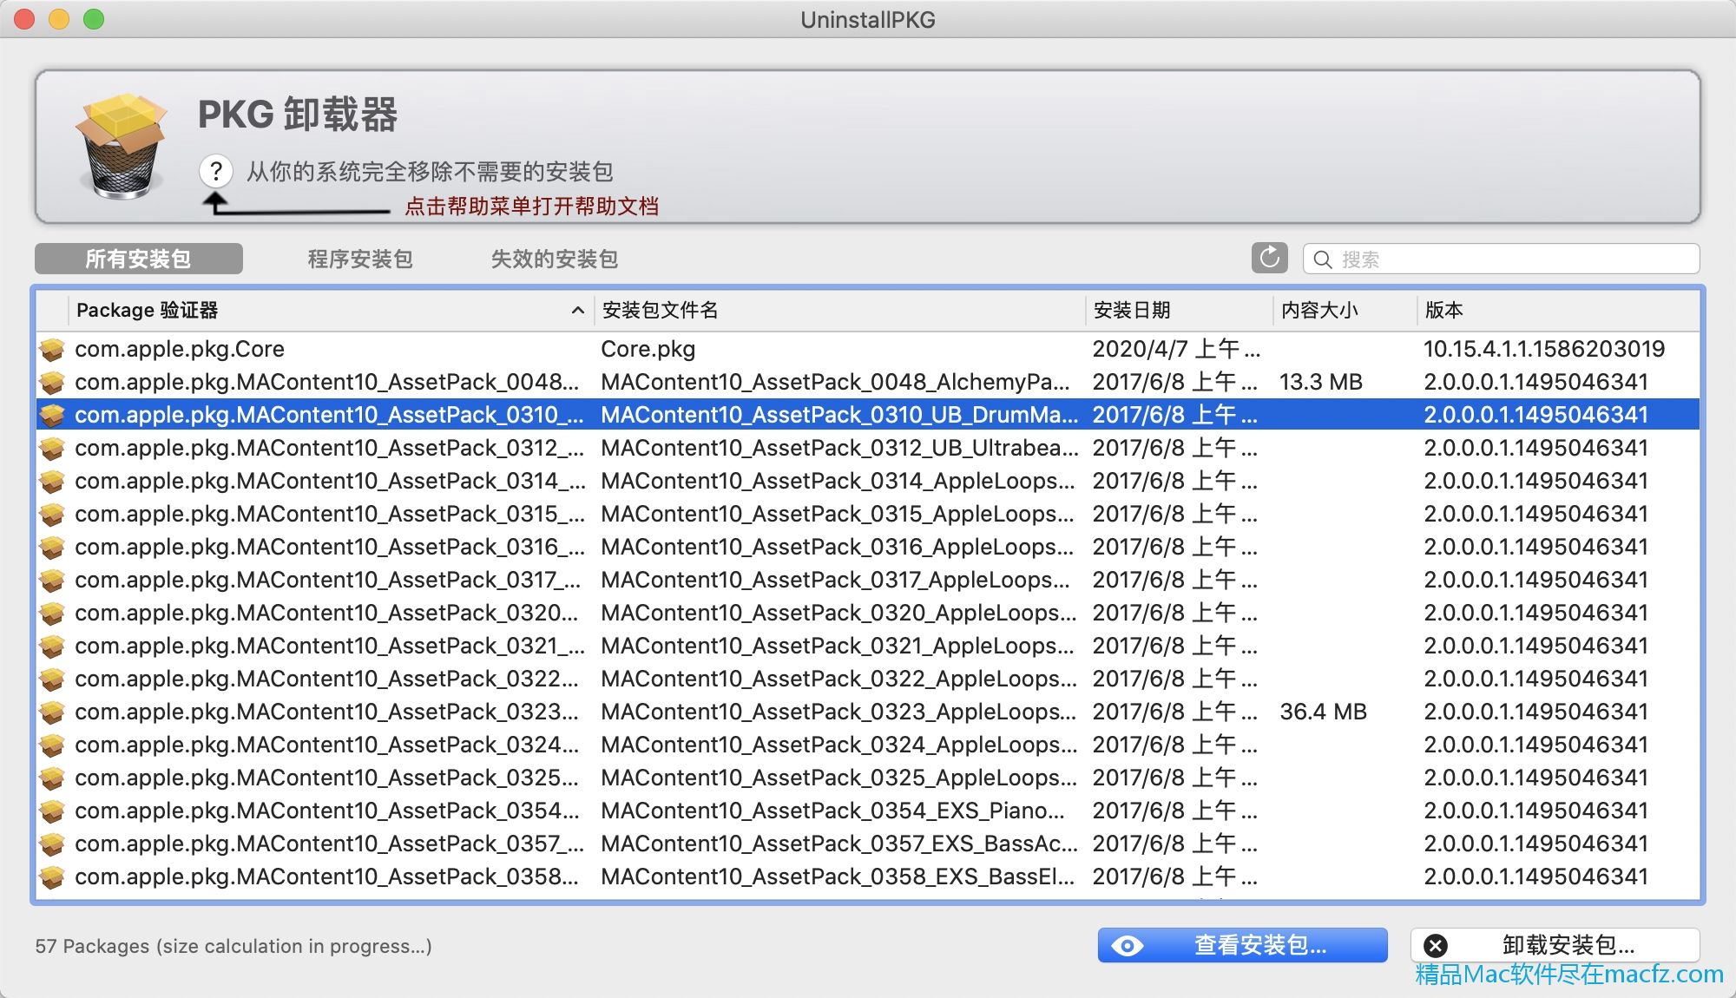
Task: Click the search magnifier icon
Action: coord(1322,259)
